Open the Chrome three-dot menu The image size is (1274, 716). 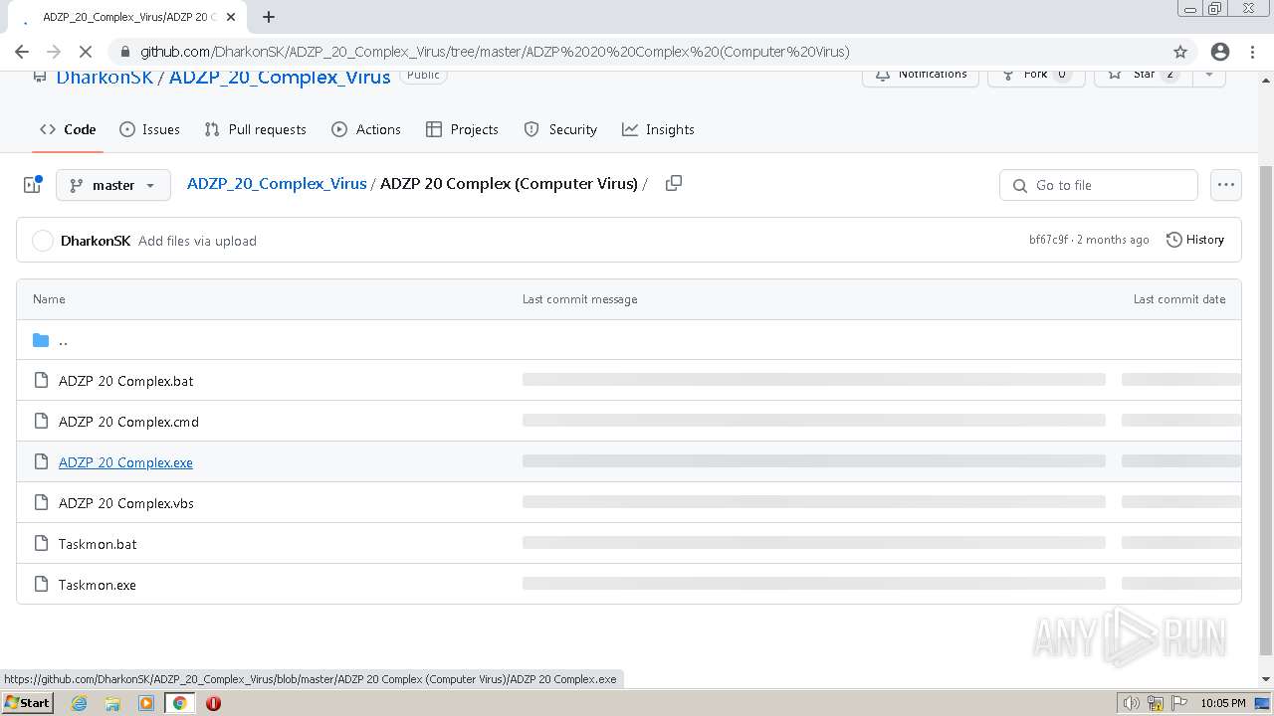pyautogui.click(x=1252, y=52)
